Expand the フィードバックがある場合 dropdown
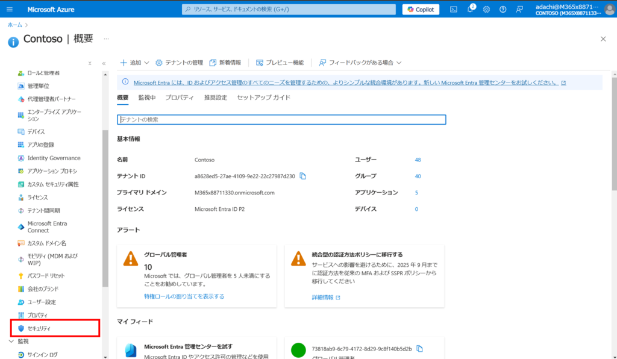This screenshot has width=617, height=359. click(x=360, y=63)
